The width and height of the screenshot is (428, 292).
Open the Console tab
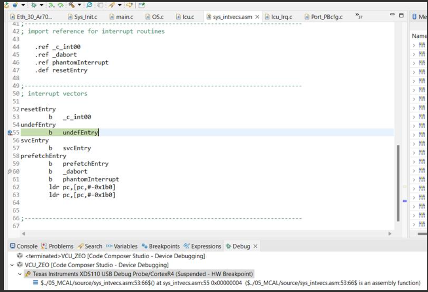pos(24,246)
